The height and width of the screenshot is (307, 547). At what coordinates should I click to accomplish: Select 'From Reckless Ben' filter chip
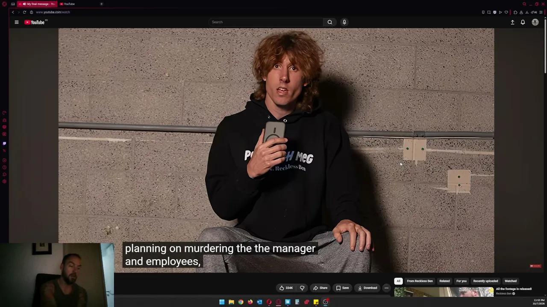tap(420, 281)
